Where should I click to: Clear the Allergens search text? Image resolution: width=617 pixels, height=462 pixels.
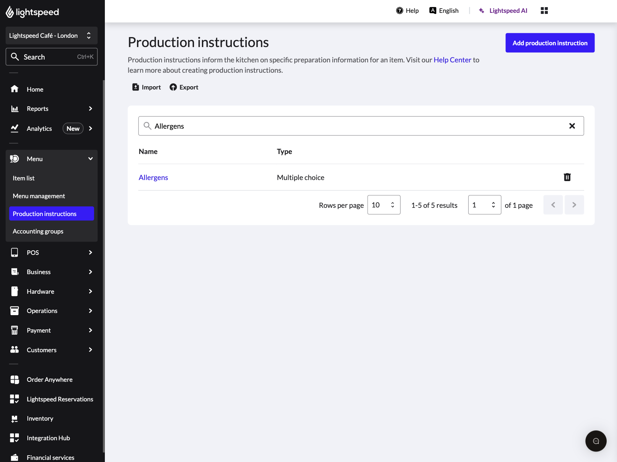(572, 126)
